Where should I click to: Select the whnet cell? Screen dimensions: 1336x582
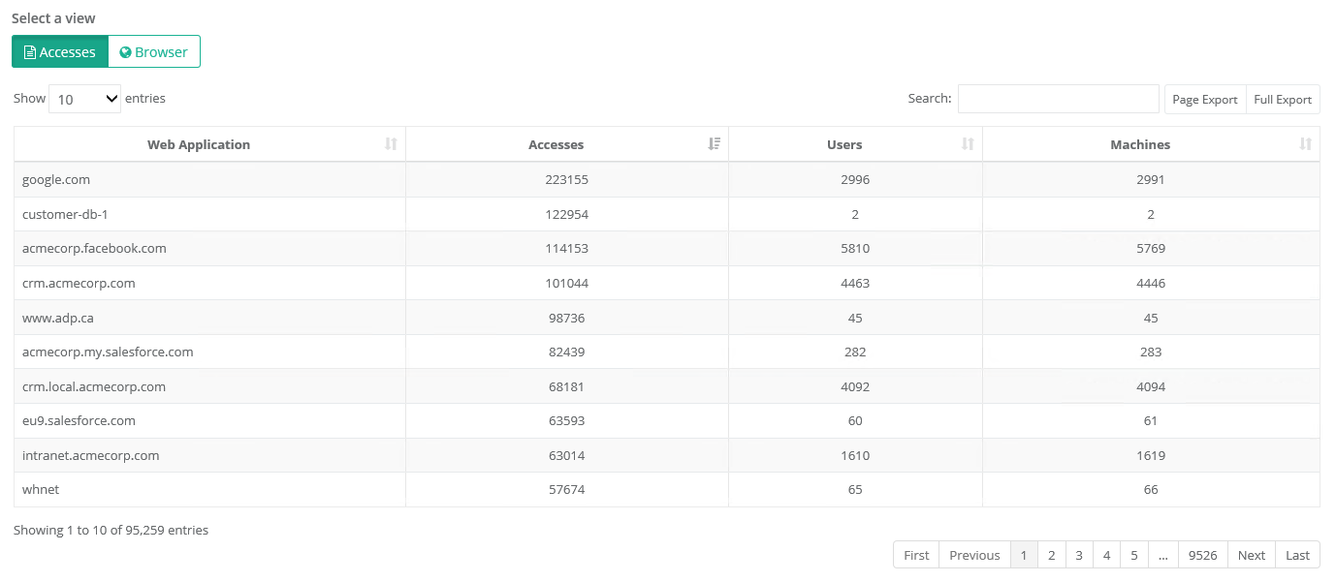(209, 489)
